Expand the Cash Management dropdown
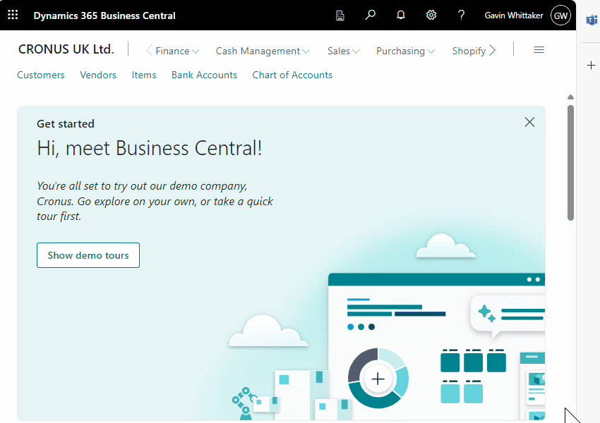The height and width of the screenshot is (423, 600). pos(263,51)
